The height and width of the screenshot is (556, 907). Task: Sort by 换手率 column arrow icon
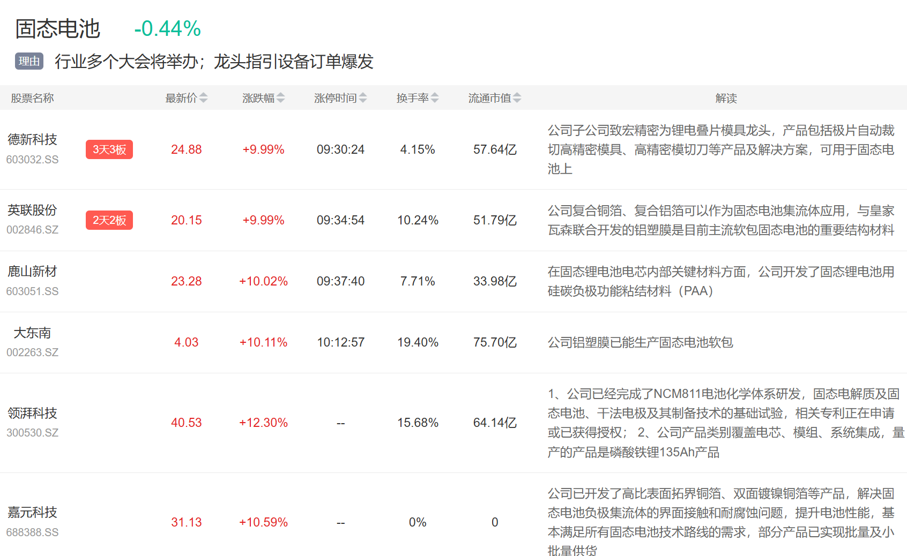pyautogui.click(x=435, y=98)
